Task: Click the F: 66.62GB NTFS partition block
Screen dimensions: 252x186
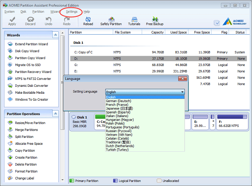Action: [232, 122]
